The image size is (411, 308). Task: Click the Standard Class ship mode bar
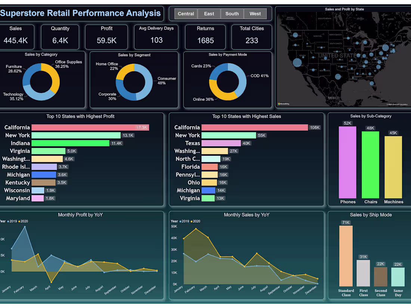pos(346,256)
